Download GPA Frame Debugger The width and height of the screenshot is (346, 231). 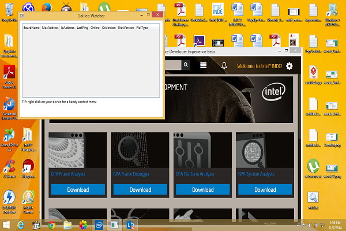point(140,189)
